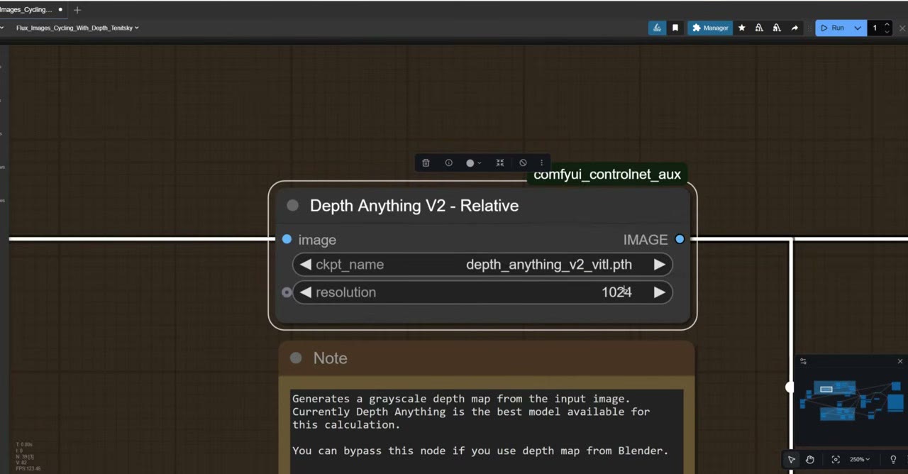Increase the resolution value
908x474 pixels.
[659, 292]
